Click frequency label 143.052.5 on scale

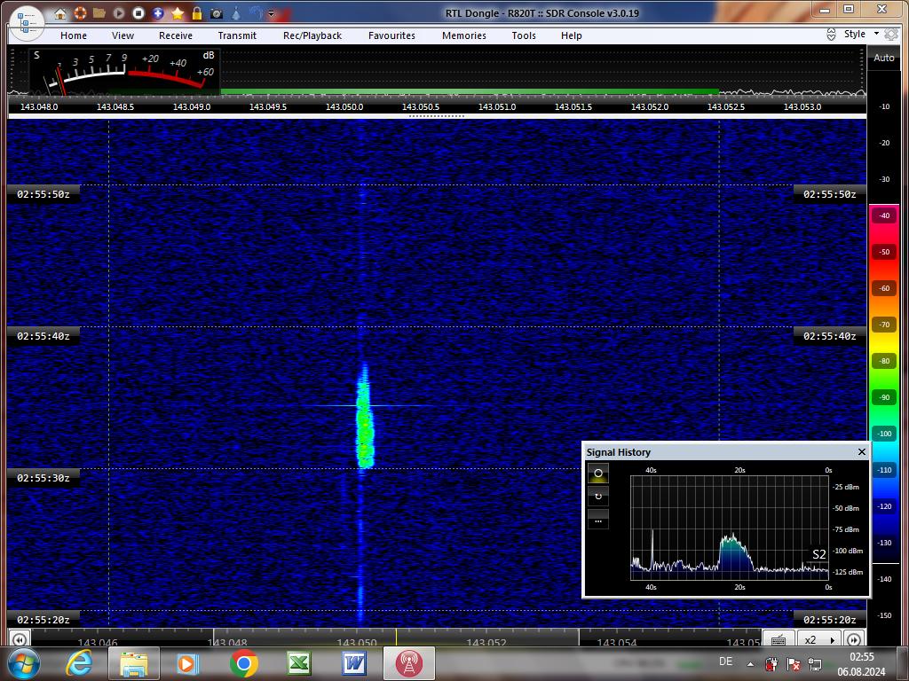coord(726,107)
